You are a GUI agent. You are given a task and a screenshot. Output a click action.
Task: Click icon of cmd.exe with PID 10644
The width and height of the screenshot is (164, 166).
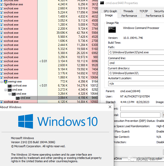click(14, 94)
